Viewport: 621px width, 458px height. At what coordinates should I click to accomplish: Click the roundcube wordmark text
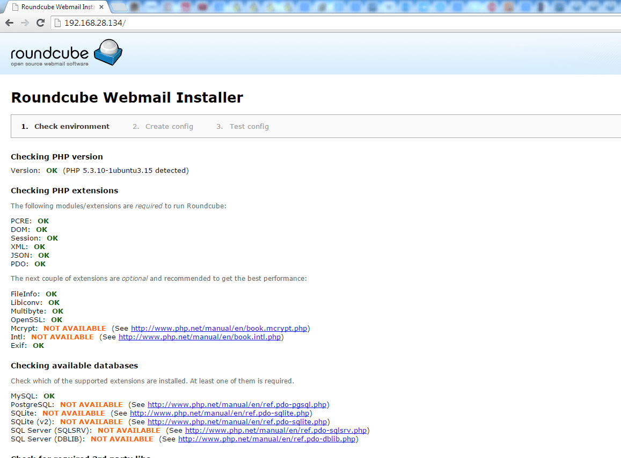click(x=49, y=53)
